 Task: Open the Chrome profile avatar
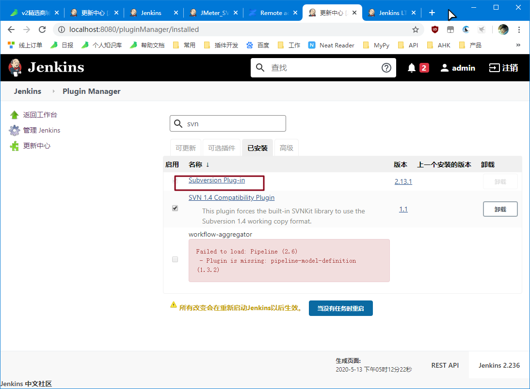click(x=503, y=30)
